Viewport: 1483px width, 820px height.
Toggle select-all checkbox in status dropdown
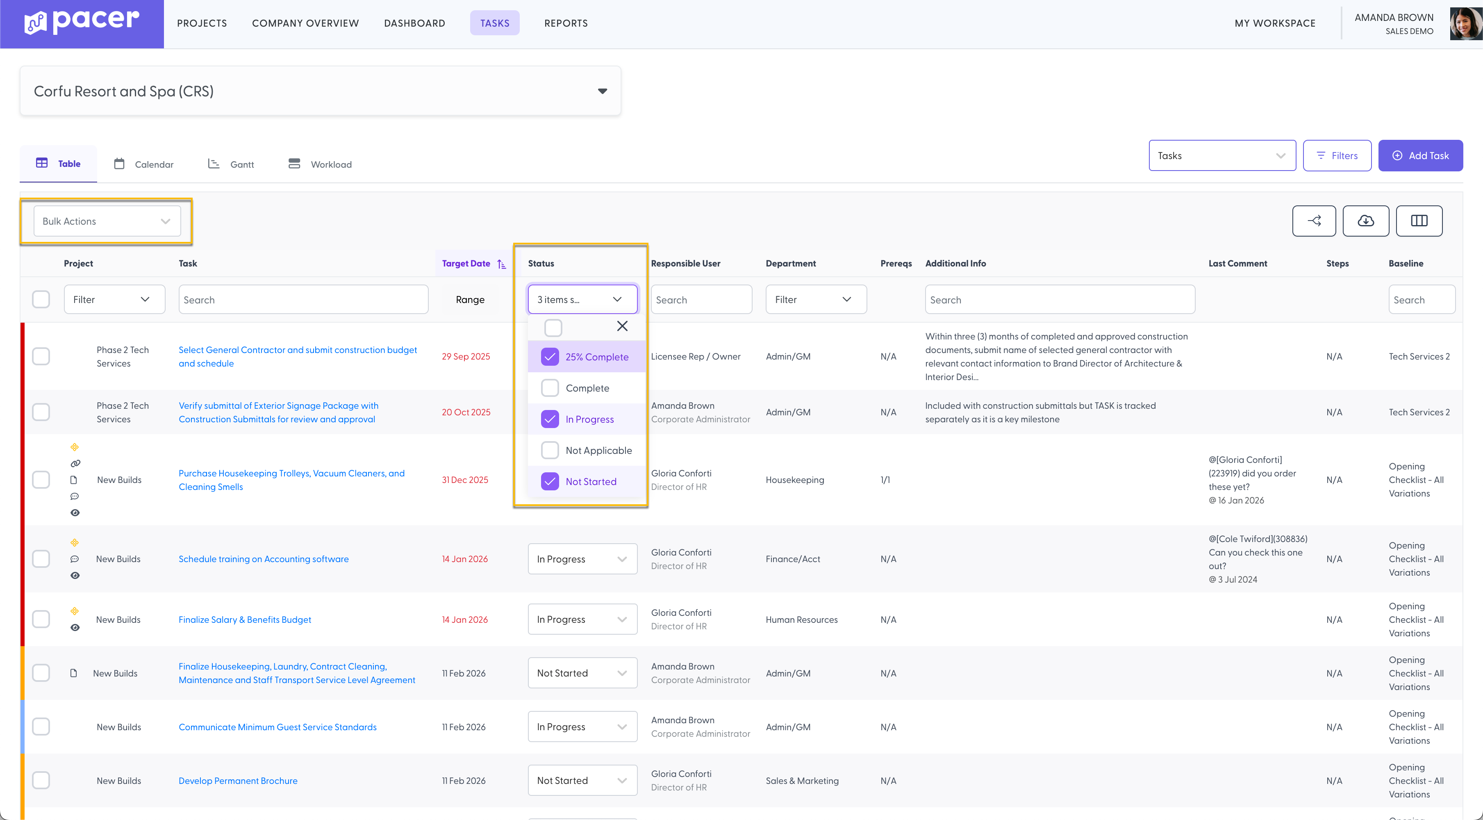coord(553,328)
